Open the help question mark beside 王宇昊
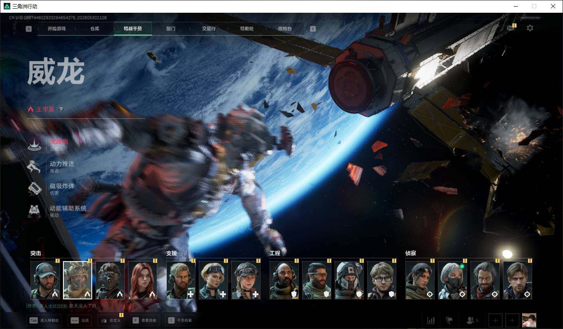Image resolution: width=563 pixels, height=329 pixels. coord(61,109)
